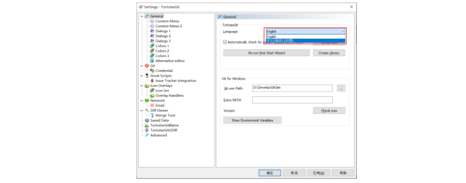Collapse the General tree node
The width and height of the screenshot is (466, 183).
[x=142, y=16]
